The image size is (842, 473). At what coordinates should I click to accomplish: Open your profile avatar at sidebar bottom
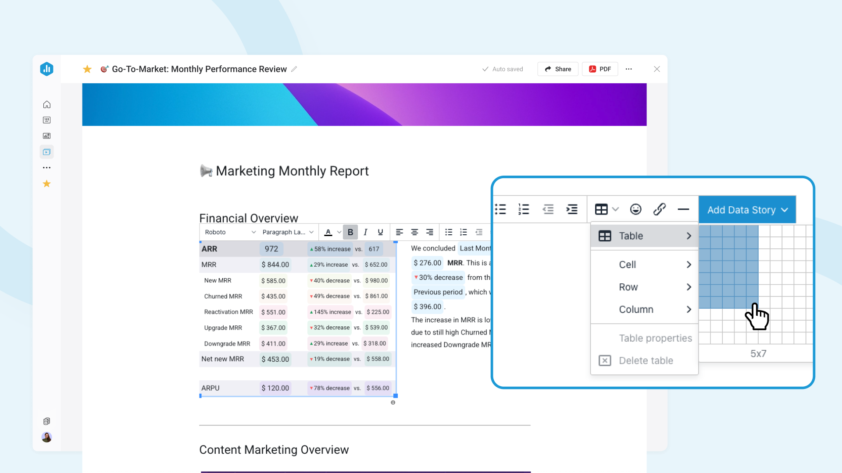pyautogui.click(x=46, y=437)
